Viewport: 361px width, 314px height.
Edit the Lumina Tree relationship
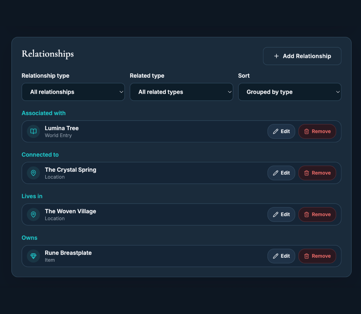point(281,132)
